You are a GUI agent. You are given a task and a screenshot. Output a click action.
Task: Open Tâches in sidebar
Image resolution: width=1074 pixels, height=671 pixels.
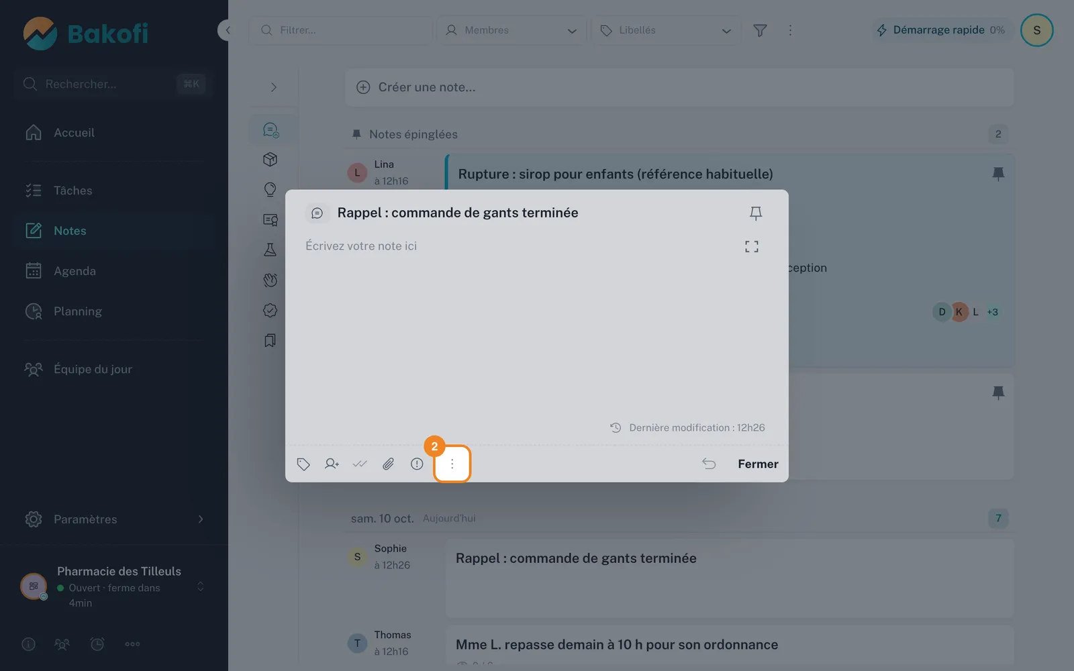click(x=114, y=191)
